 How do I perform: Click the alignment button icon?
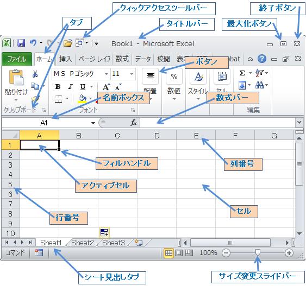pyautogui.click(x=150, y=76)
